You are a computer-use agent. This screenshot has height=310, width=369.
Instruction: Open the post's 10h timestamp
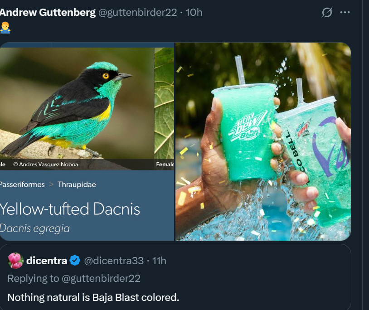[x=194, y=13]
